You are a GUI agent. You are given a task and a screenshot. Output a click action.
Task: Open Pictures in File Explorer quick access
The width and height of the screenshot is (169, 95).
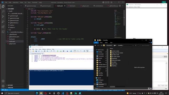(100, 58)
